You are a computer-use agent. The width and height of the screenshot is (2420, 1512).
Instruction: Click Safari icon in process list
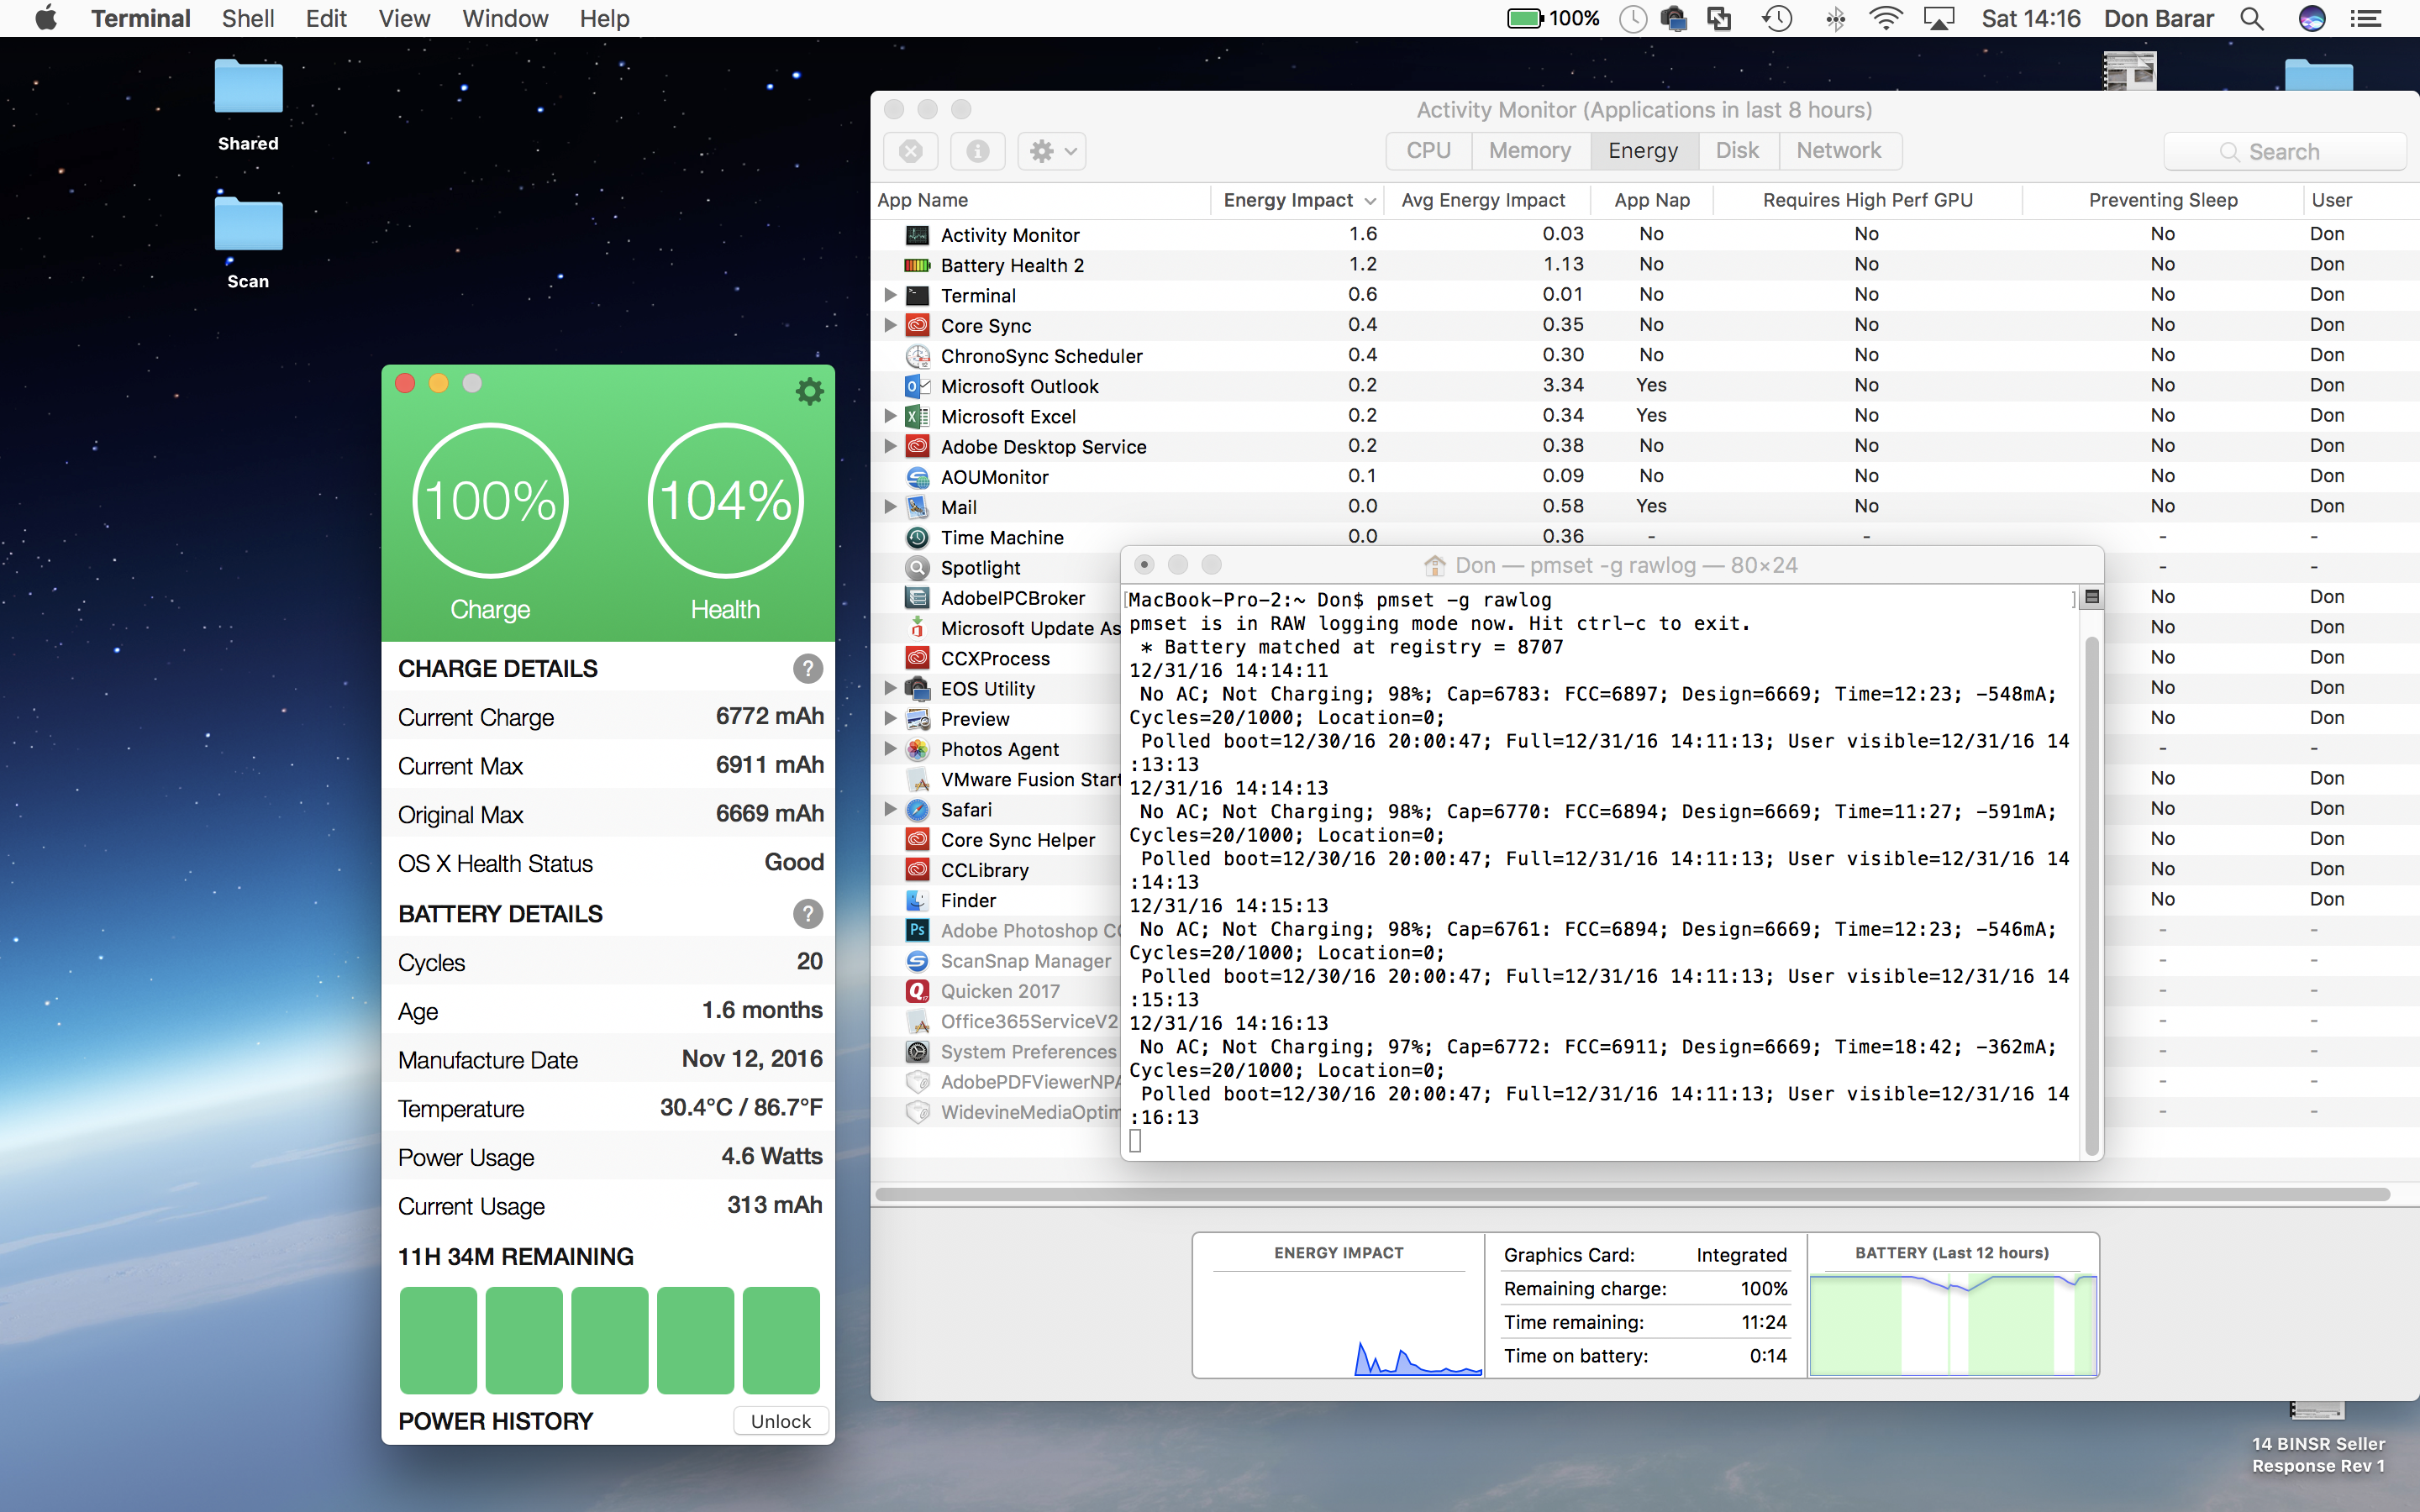click(x=917, y=809)
